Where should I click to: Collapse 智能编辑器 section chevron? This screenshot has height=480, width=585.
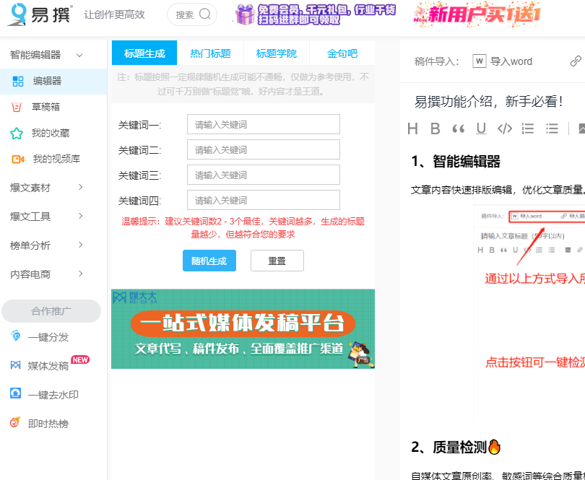coord(79,55)
